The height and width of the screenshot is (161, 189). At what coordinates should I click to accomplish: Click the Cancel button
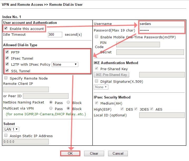(118, 153)
